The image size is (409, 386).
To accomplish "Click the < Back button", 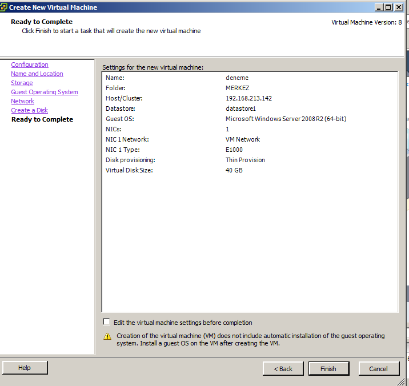I will click(x=283, y=369).
